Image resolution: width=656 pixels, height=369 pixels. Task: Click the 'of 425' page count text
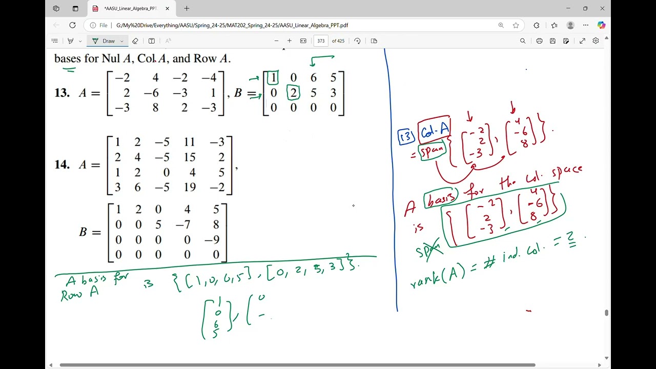click(338, 41)
